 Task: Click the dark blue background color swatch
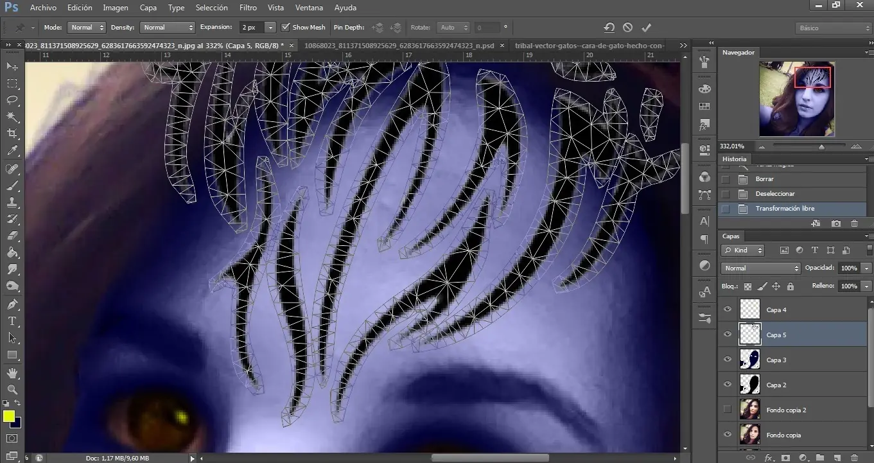point(17,423)
